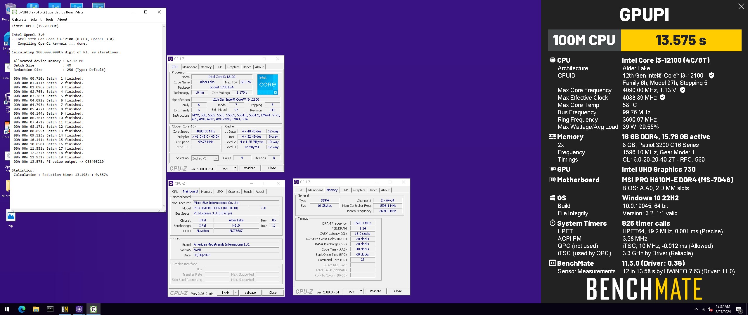Click the CPU chip icon in BenchMate panel

click(x=552, y=60)
